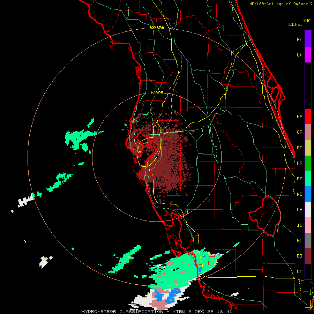Click the DS white legend swatch
This screenshot has height=314, width=314.
click(308, 209)
